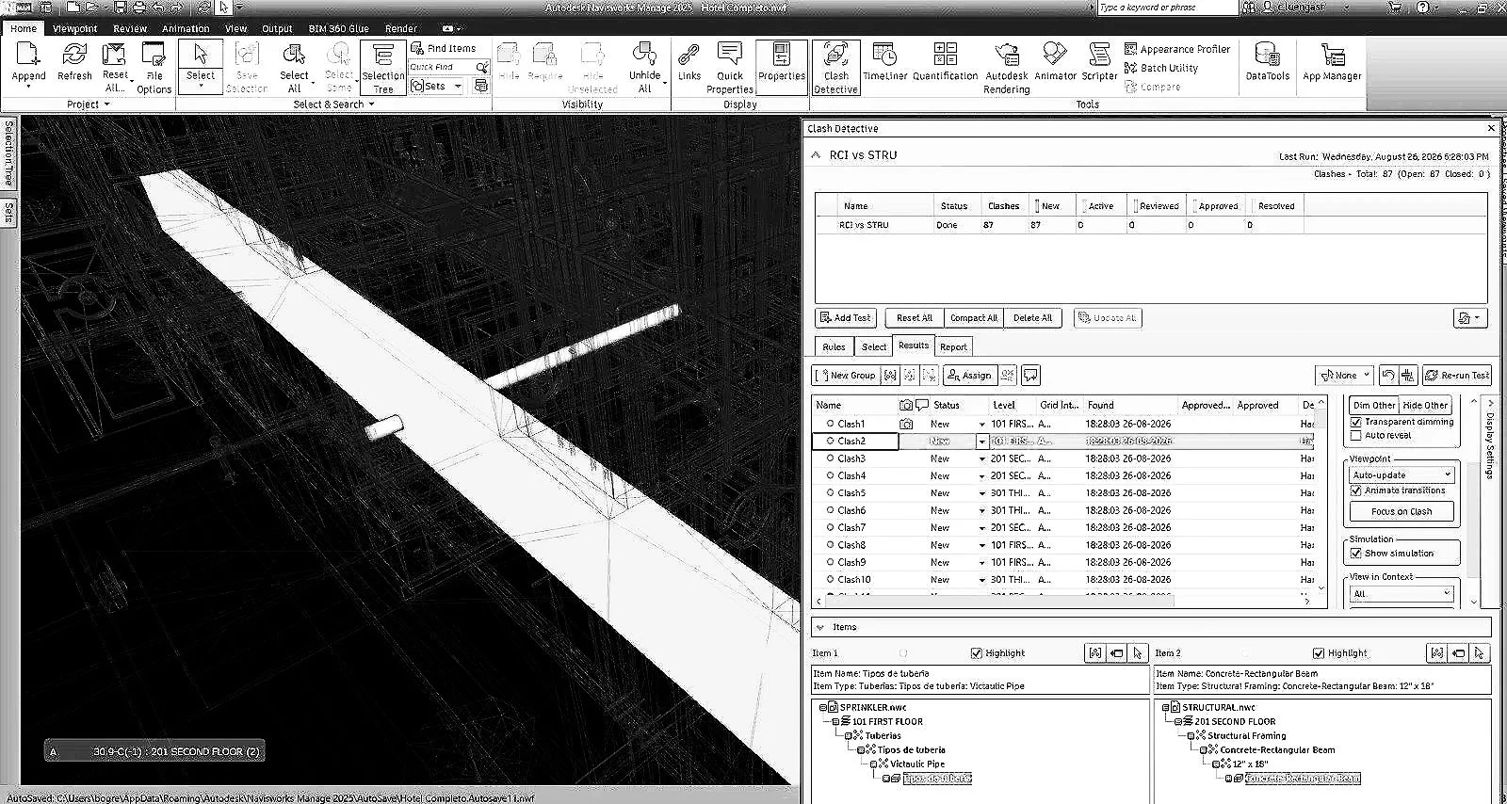Screen dimensions: 1507x804
Task: Enable the Auto reveal checkbox
Action: pos(1356,435)
